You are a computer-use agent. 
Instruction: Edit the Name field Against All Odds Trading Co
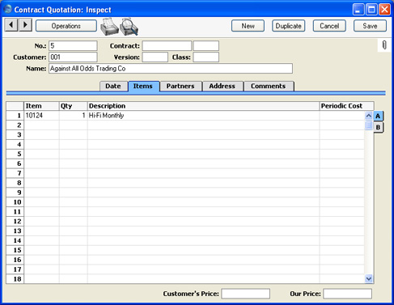tap(171, 69)
